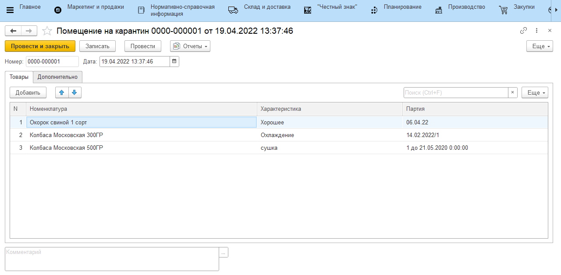This screenshot has height=275, width=561.
Task: Move selected row down with arrow
Action: tap(75, 92)
